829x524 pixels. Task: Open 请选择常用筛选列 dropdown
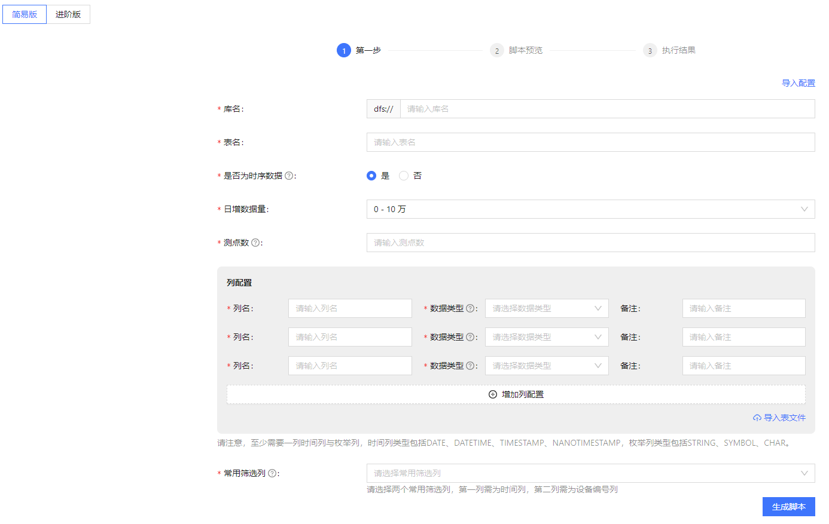point(591,473)
